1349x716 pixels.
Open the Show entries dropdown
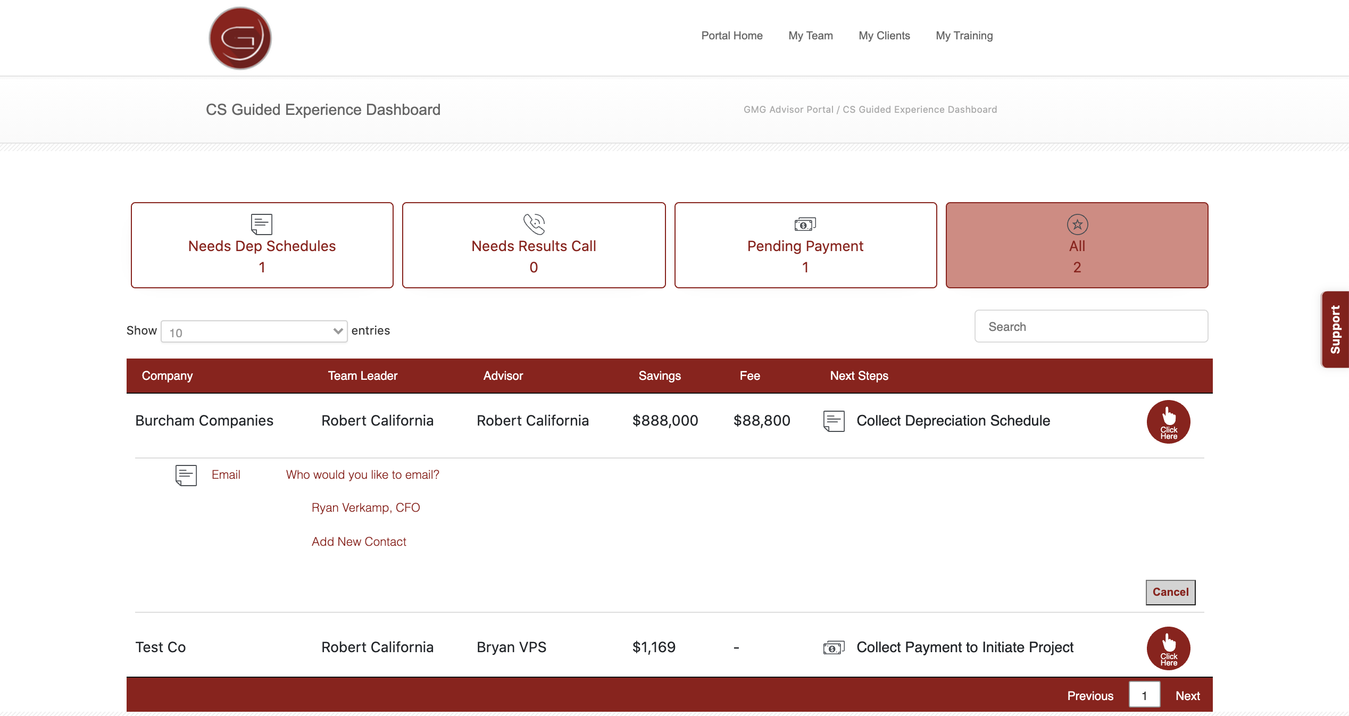(x=254, y=331)
